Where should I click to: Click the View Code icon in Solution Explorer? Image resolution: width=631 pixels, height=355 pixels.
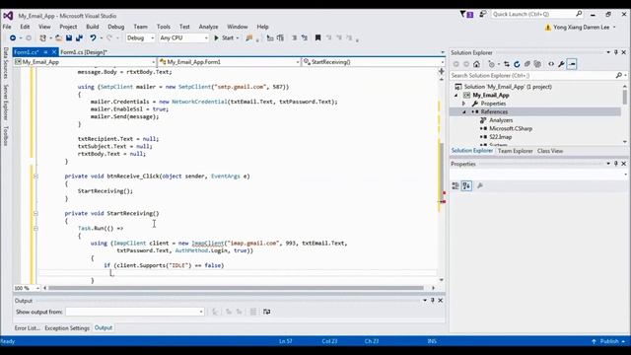pos(551,64)
